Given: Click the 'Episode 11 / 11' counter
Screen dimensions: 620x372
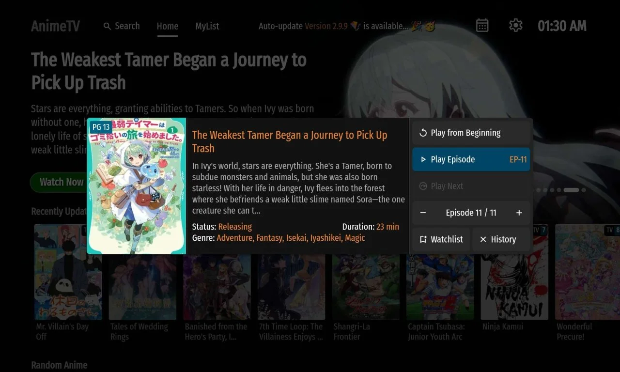Looking at the screenshot, I should [471, 213].
